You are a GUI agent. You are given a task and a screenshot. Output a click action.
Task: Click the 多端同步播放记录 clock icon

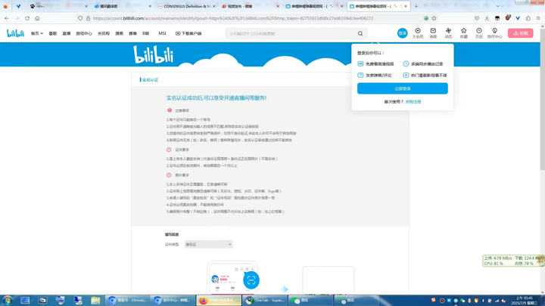click(x=406, y=63)
